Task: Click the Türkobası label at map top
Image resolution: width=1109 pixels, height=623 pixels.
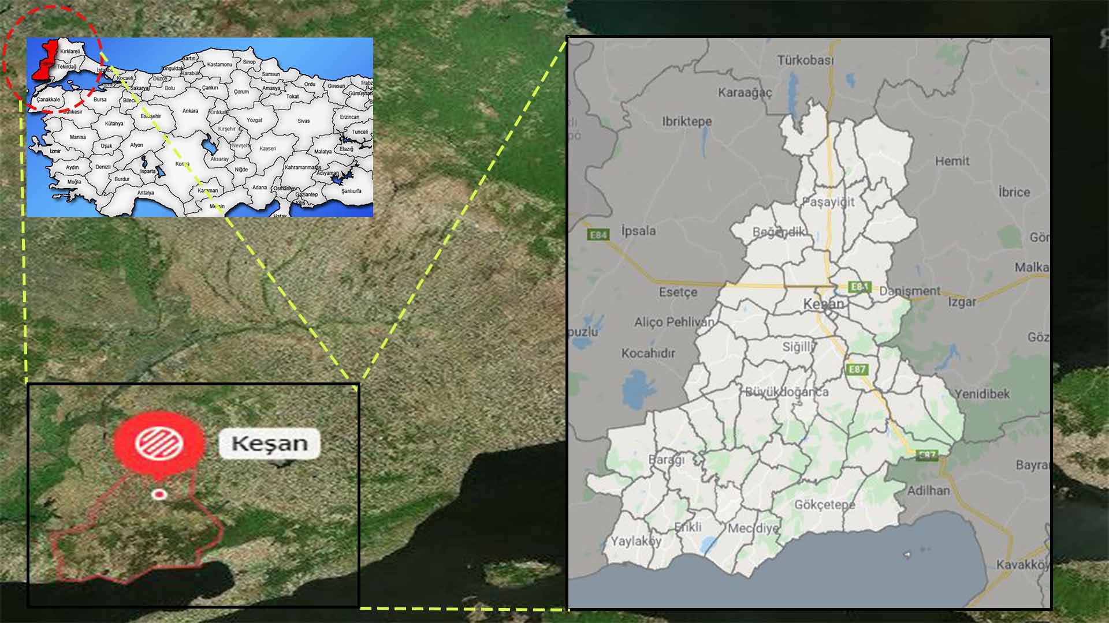Action: (805, 60)
